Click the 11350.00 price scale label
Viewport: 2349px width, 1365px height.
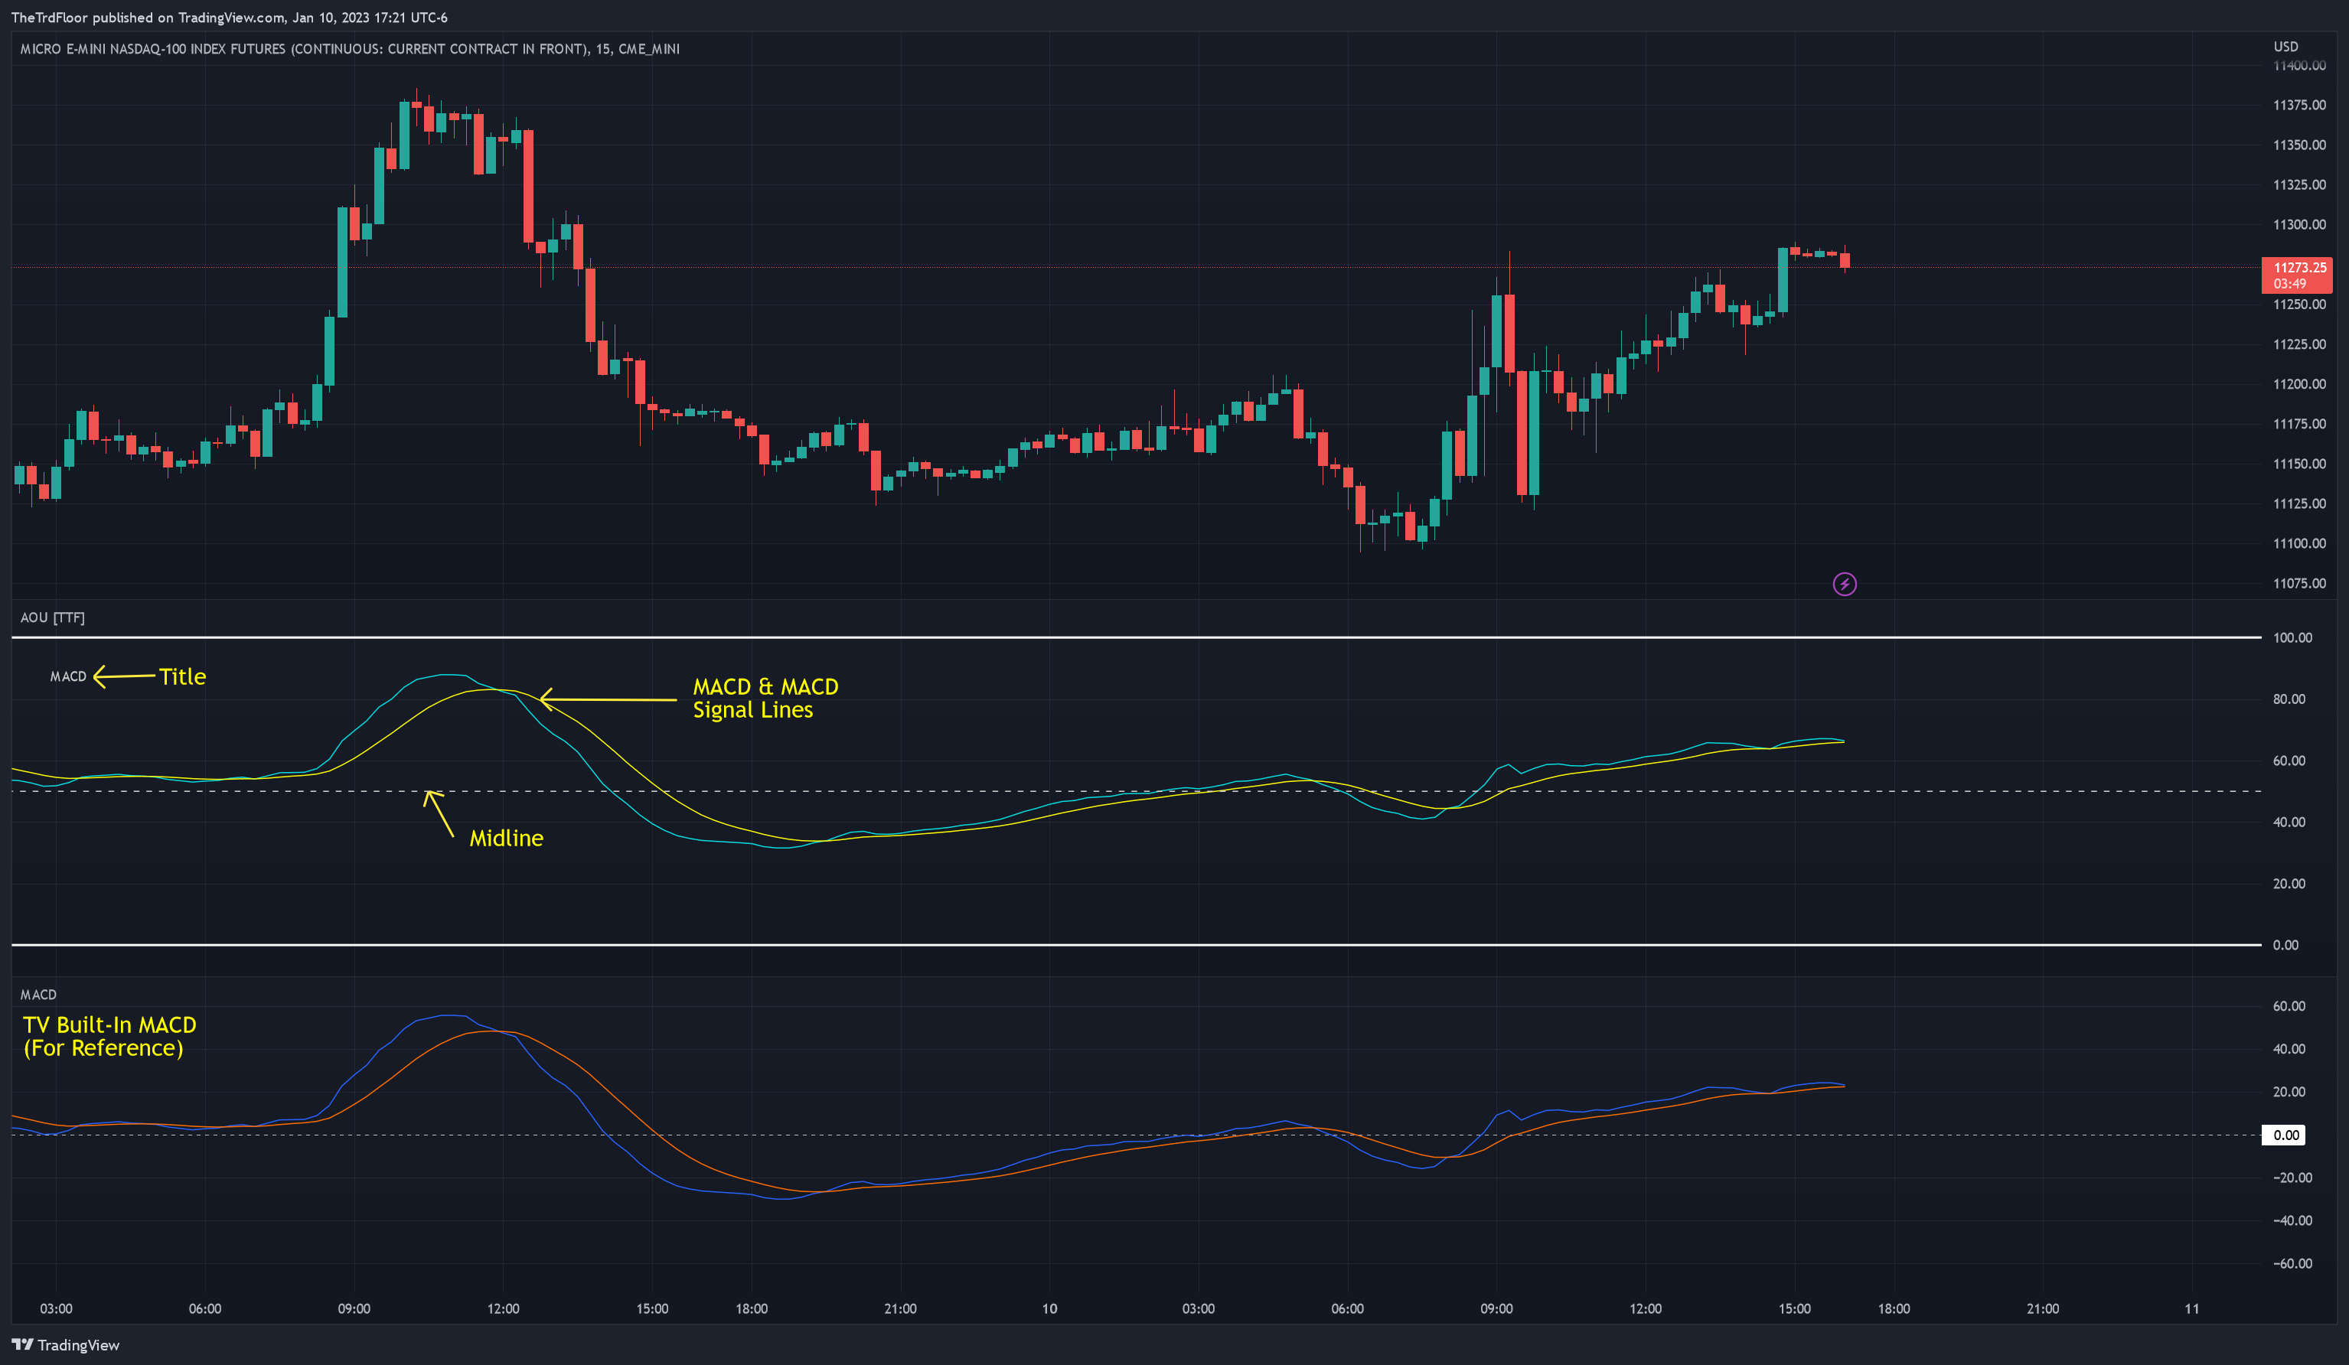pos(2299,145)
